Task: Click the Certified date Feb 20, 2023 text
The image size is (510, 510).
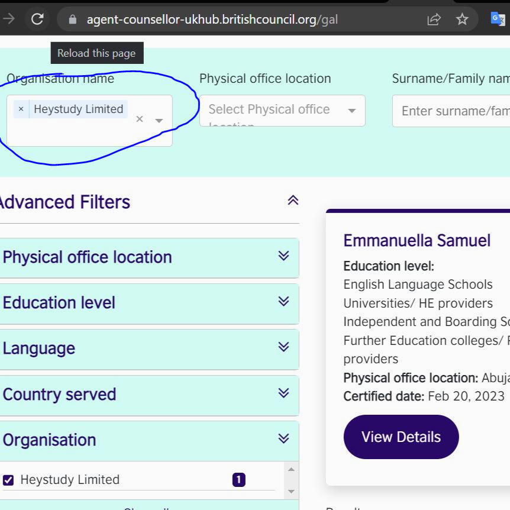Action: pos(424,396)
